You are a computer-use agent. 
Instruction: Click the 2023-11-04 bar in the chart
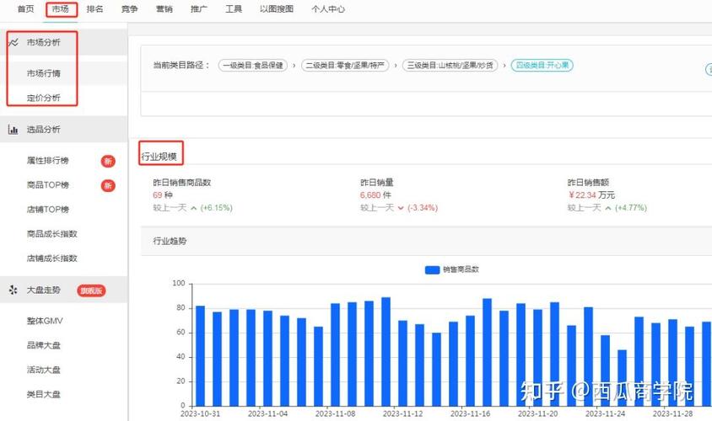268,358
